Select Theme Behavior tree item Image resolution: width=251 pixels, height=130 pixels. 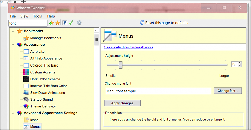point(43,106)
